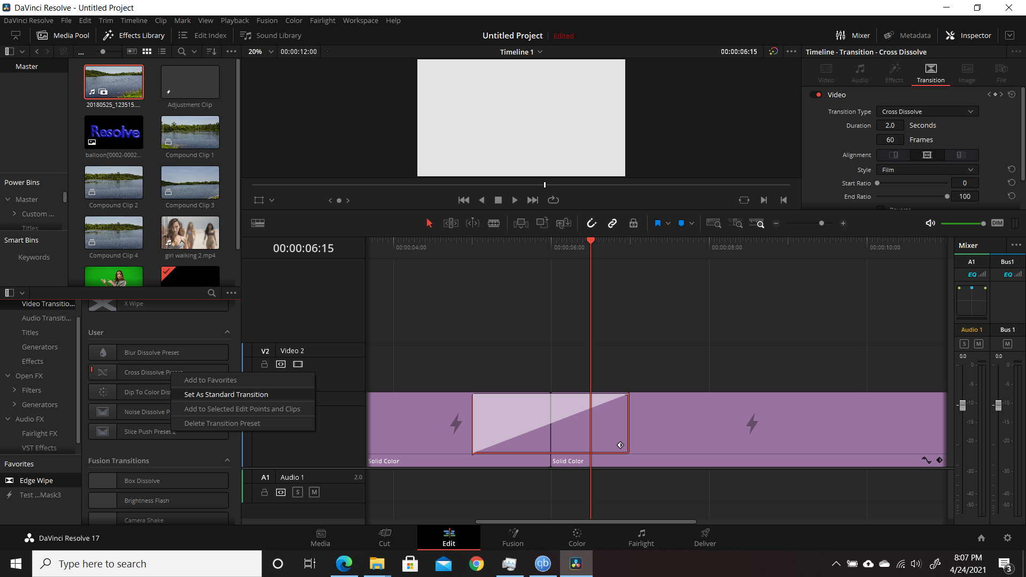Open the timeline view options icon

click(258, 223)
